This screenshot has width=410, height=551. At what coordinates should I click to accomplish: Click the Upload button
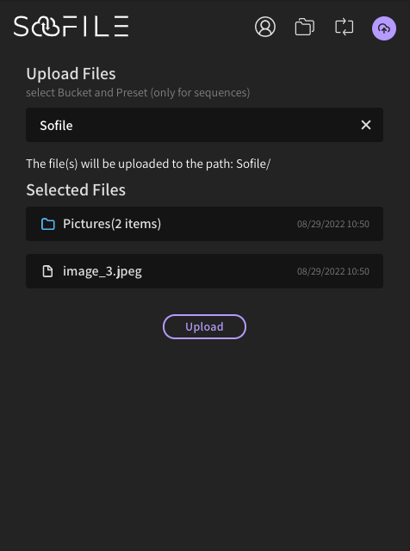204,326
